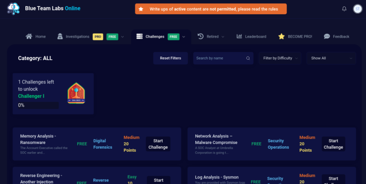Click the Feedback speech bubble icon
This screenshot has width=366, height=184.
pyautogui.click(x=327, y=37)
